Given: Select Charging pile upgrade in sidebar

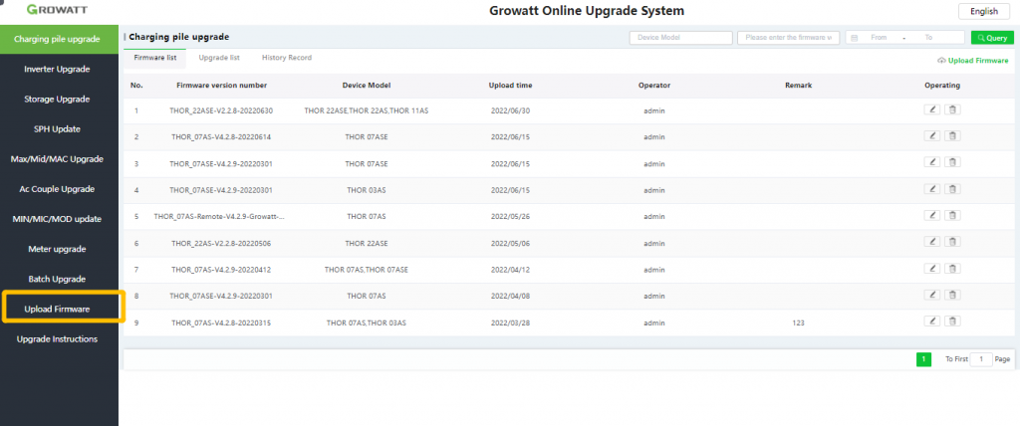Looking at the screenshot, I should coord(57,39).
